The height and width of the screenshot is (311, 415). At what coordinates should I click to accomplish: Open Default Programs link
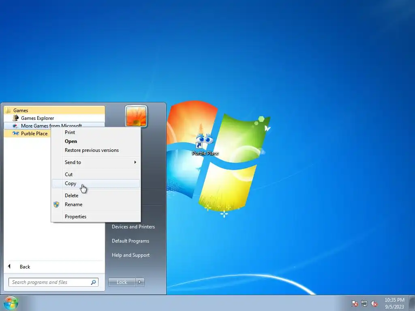(x=130, y=241)
